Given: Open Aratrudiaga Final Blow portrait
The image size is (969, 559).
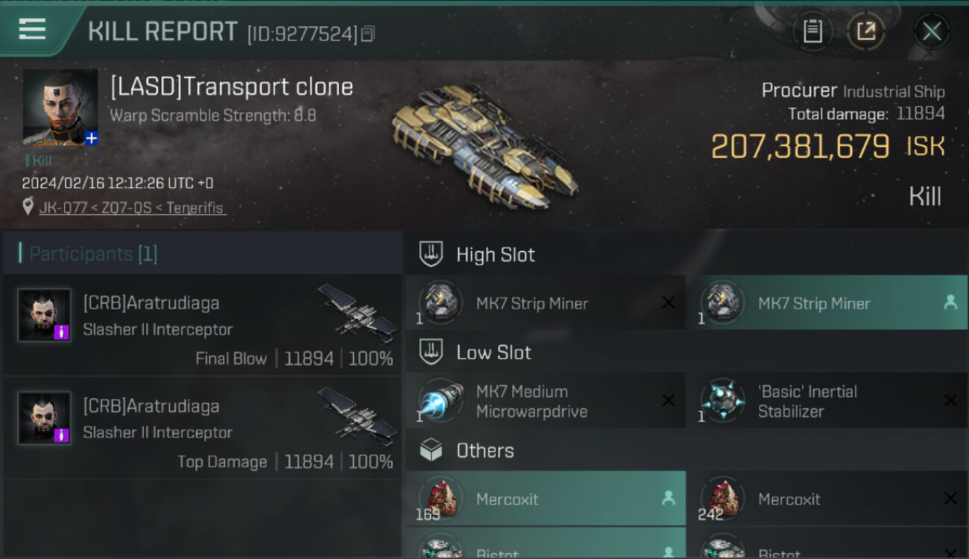Looking at the screenshot, I should pos(45,315).
